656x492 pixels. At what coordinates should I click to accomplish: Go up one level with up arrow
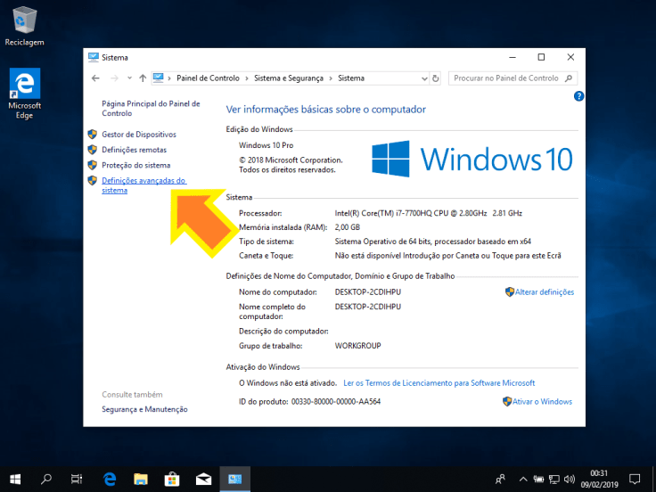coord(143,78)
